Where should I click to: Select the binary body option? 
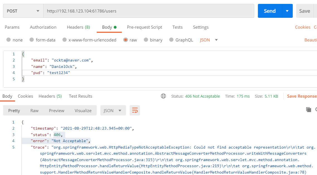pos(146,40)
